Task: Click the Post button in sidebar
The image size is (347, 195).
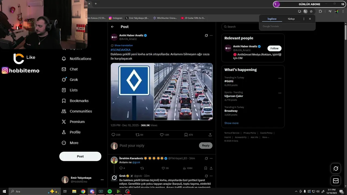Action: (x=80, y=157)
